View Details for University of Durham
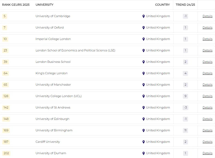Image resolution: width=215 pixels, height=158 pixels. coord(207,153)
